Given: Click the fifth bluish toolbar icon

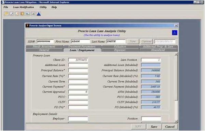Looking at the screenshot, I should [x=28, y=14].
